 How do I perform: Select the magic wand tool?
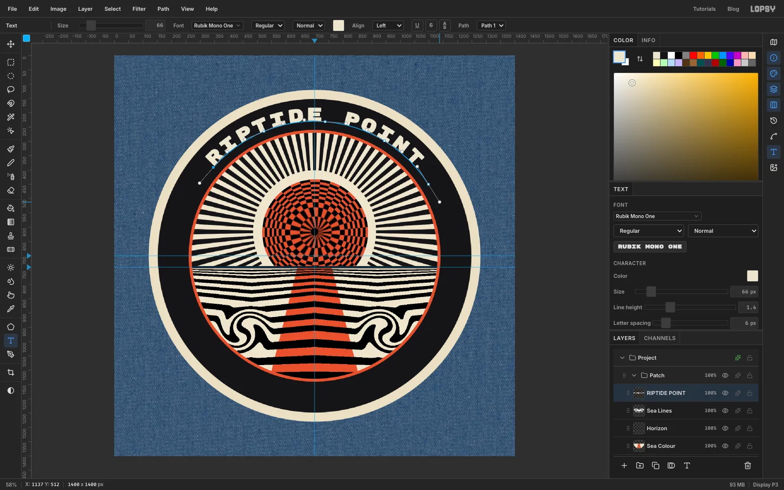(x=11, y=117)
